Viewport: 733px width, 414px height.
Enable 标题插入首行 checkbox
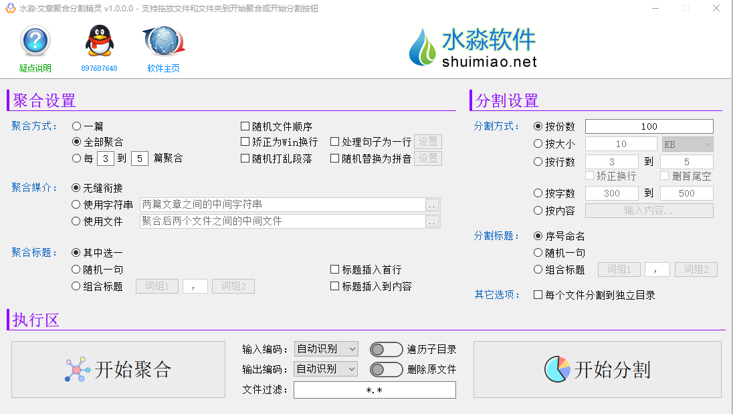366,270
